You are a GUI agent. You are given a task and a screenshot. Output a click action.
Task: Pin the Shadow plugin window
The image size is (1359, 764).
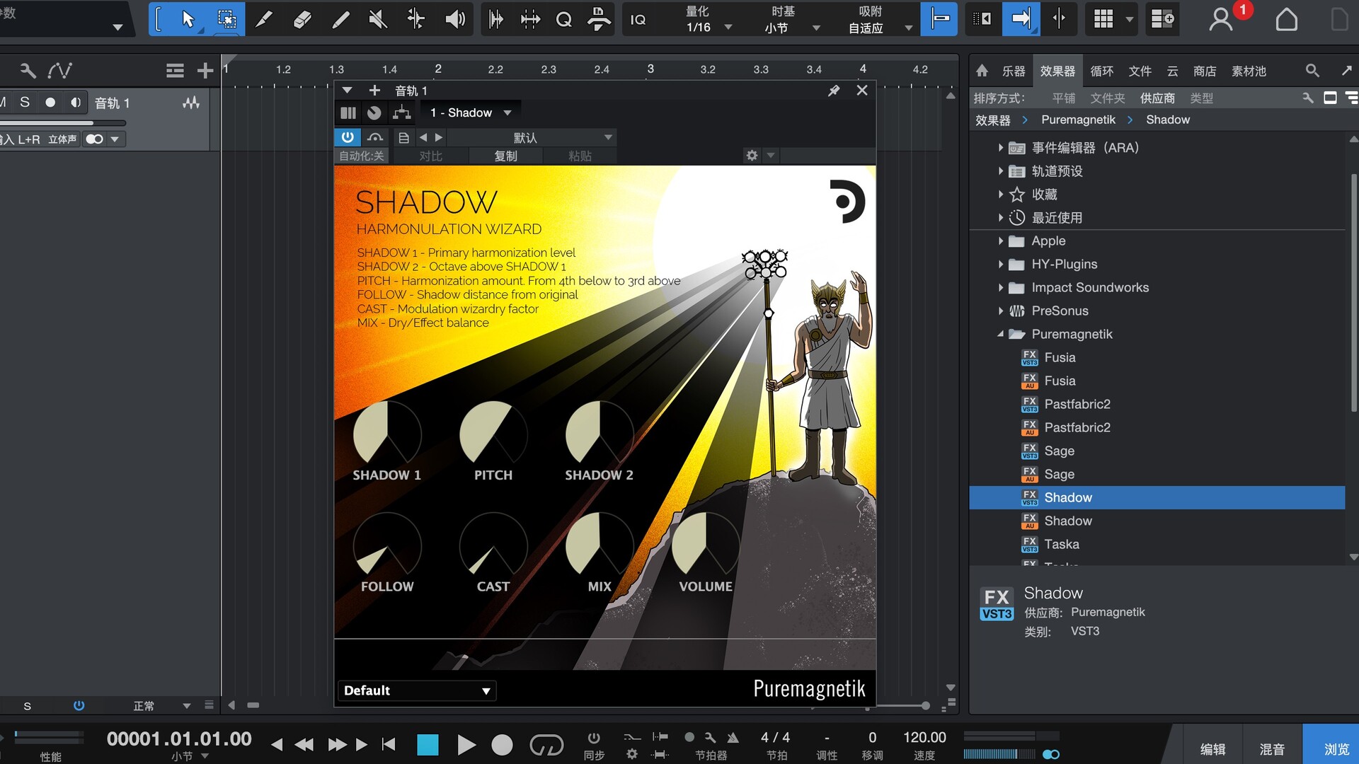pyautogui.click(x=834, y=91)
